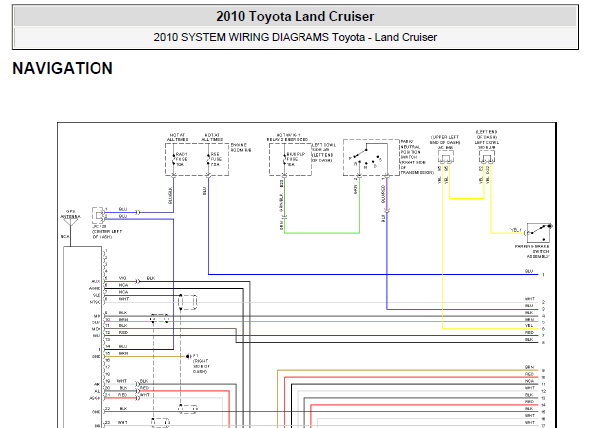Click the GPS antenna symbol
The height and width of the screenshot is (428, 601).
point(70,221)
